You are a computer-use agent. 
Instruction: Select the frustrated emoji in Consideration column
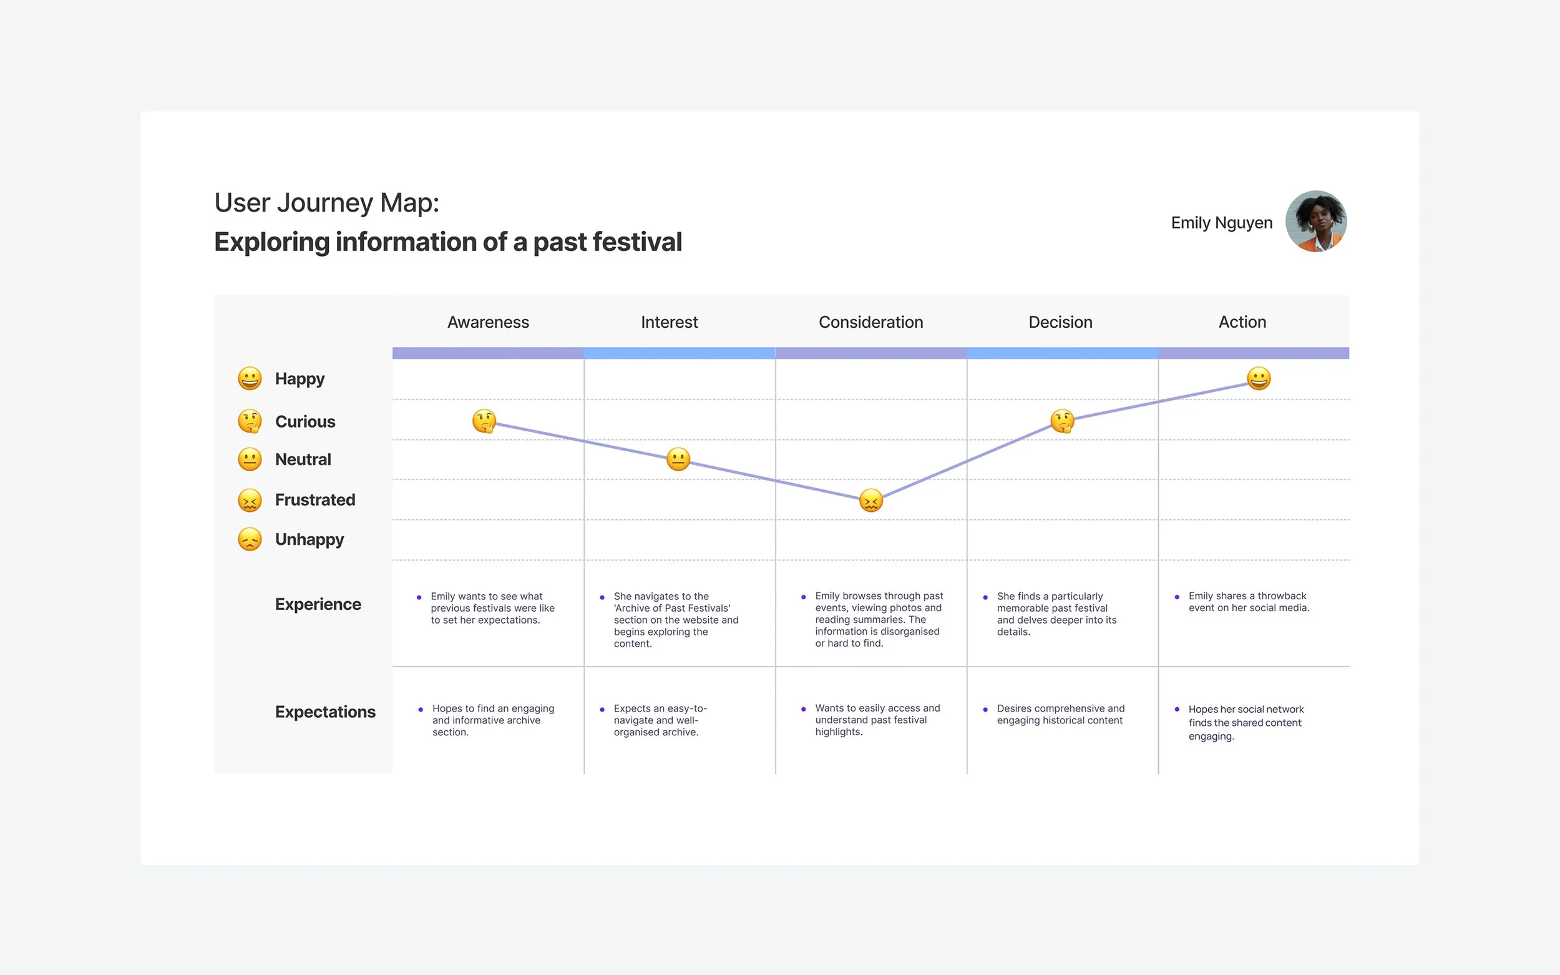[871, 500]
